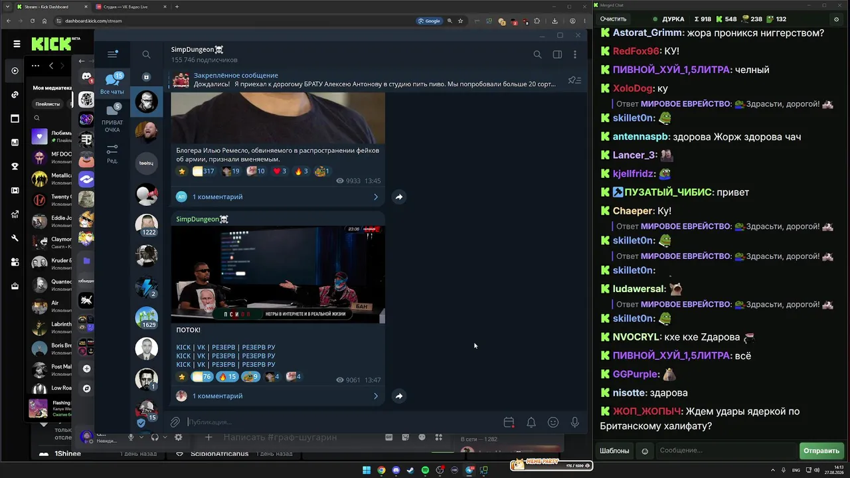Click Отправить to send chat message

pyautogui.click(x=821, y=451)
